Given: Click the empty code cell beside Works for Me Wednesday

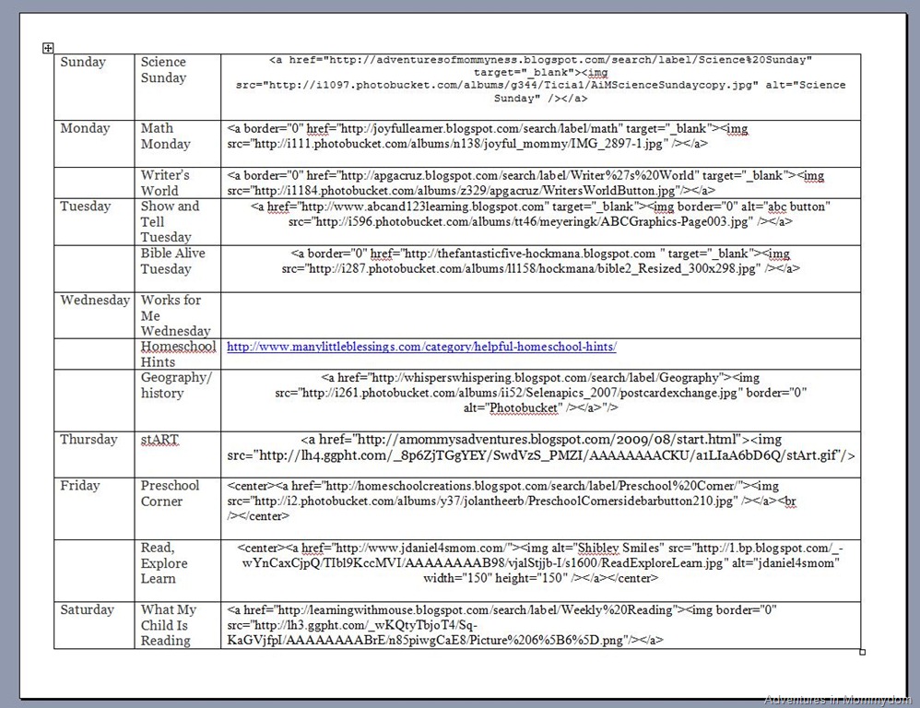Looking at the screenshot, I should (x=541, y=315).
